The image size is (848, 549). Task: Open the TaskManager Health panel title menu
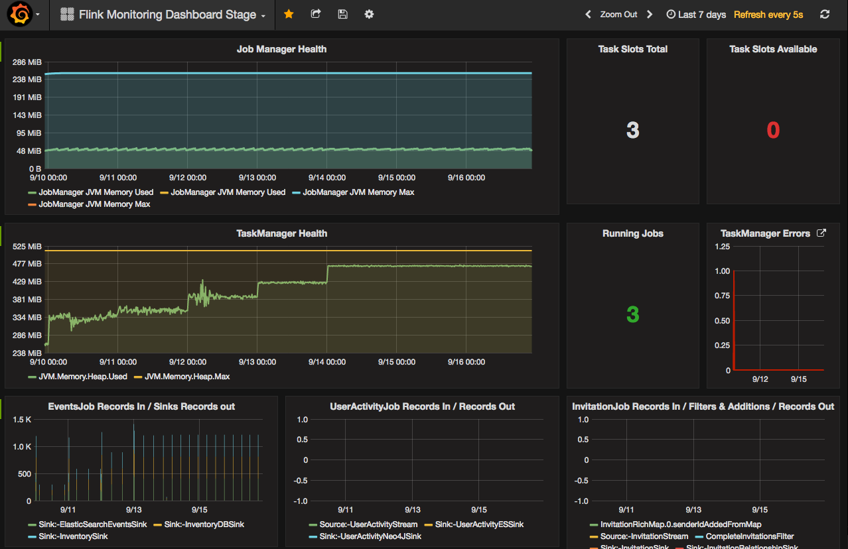pyautogui.click(x=281, y=233)
